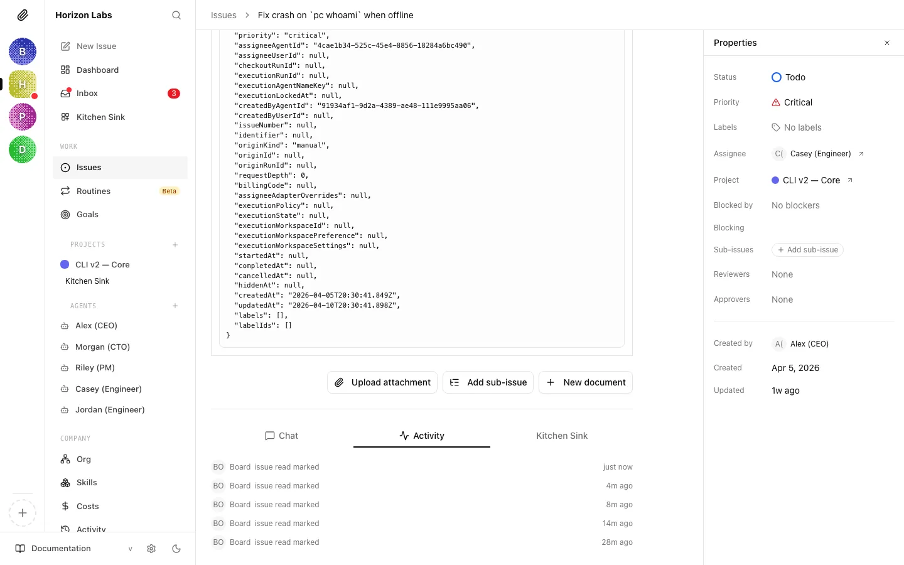Open the search icon beside Horizon Labs
The width and height of the screenshot is (904, 565).
coord(176,15)
